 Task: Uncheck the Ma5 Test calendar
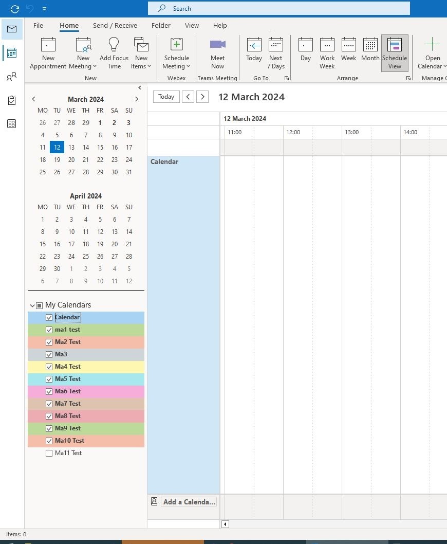tap(49, 379)
